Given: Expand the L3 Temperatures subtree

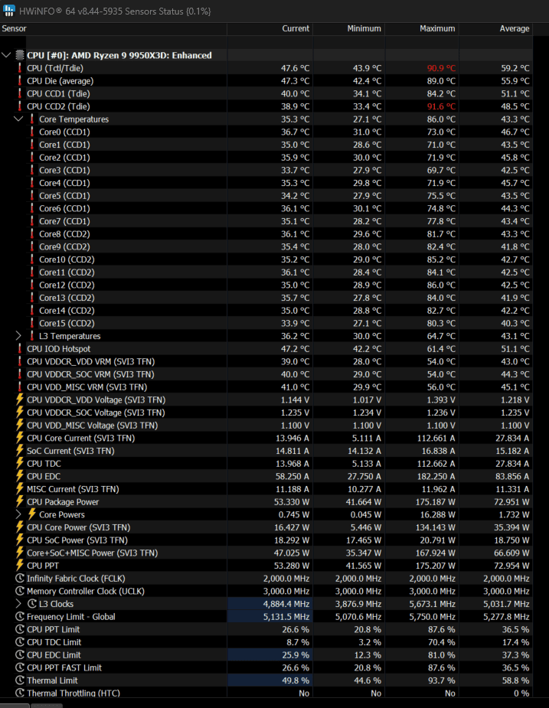Looking at the screenshot, I should click(x=18, y=336).
